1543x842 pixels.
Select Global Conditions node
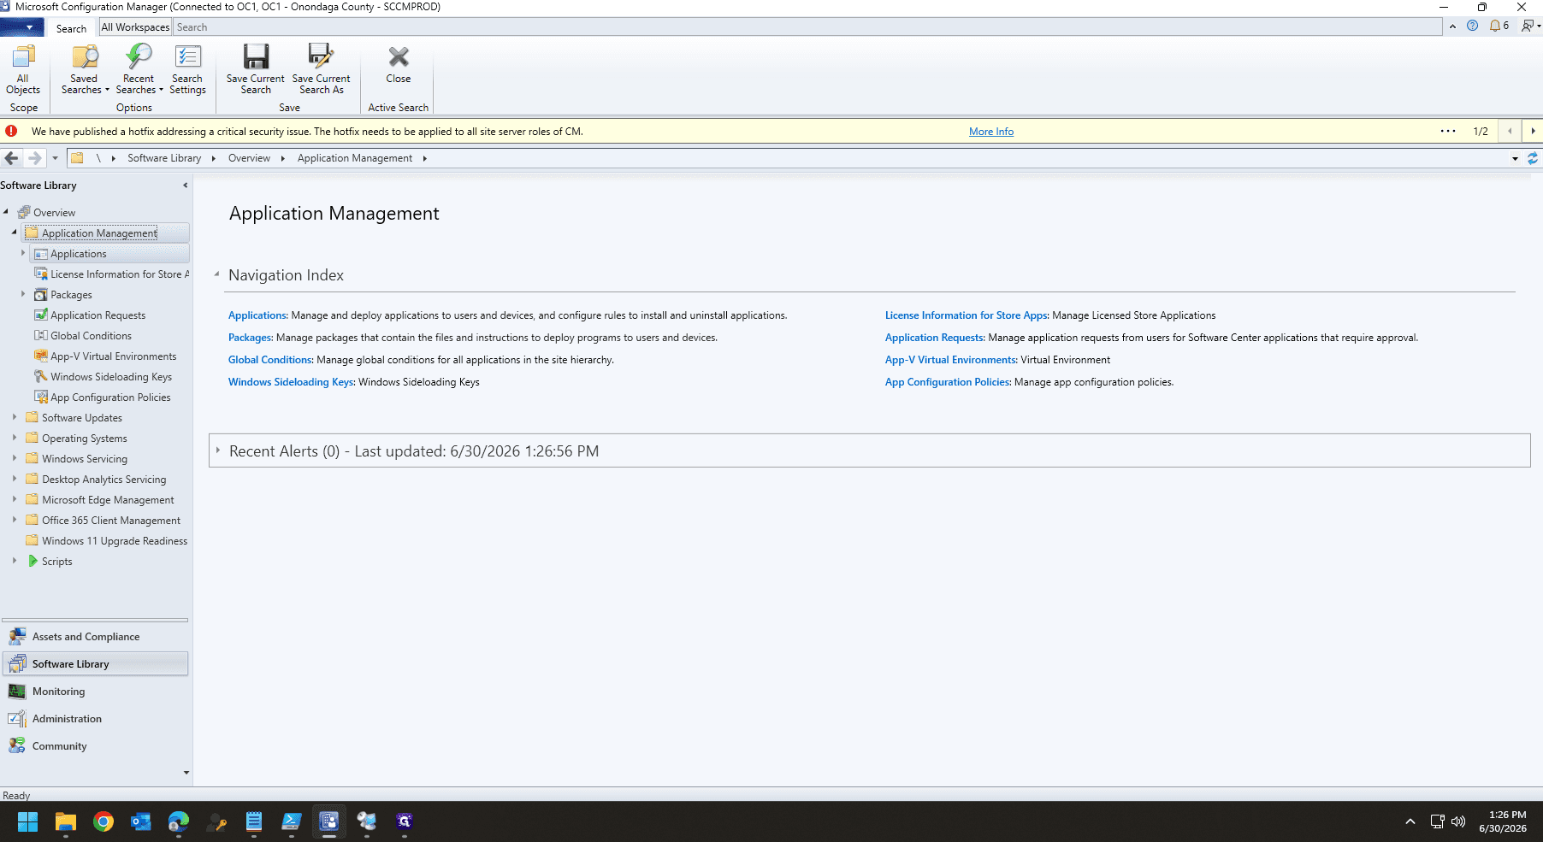click(83, 336)
